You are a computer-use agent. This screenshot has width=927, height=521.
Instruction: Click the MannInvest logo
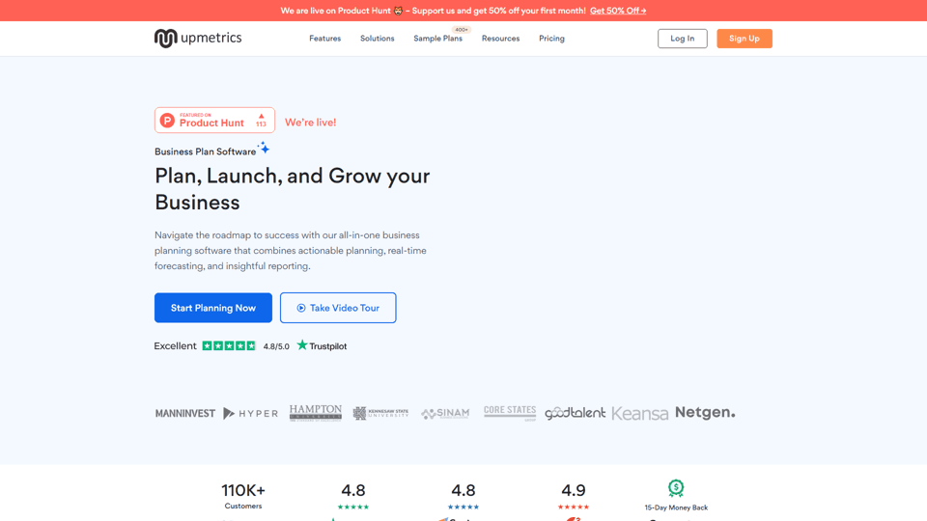185,414
